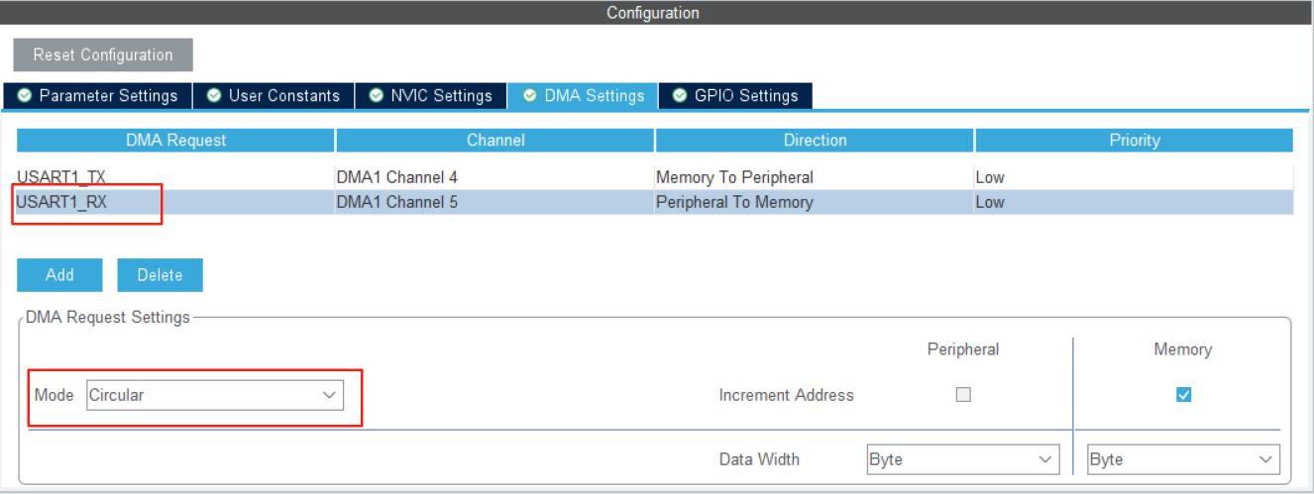Select the USART1_TX request row

click(655, 177)
